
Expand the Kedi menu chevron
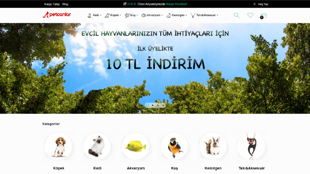(100, 15)
